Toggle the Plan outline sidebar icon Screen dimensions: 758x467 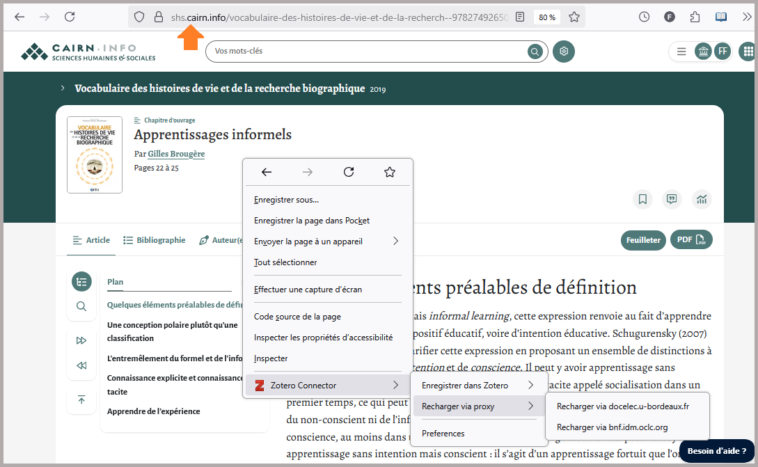(81, 282)
